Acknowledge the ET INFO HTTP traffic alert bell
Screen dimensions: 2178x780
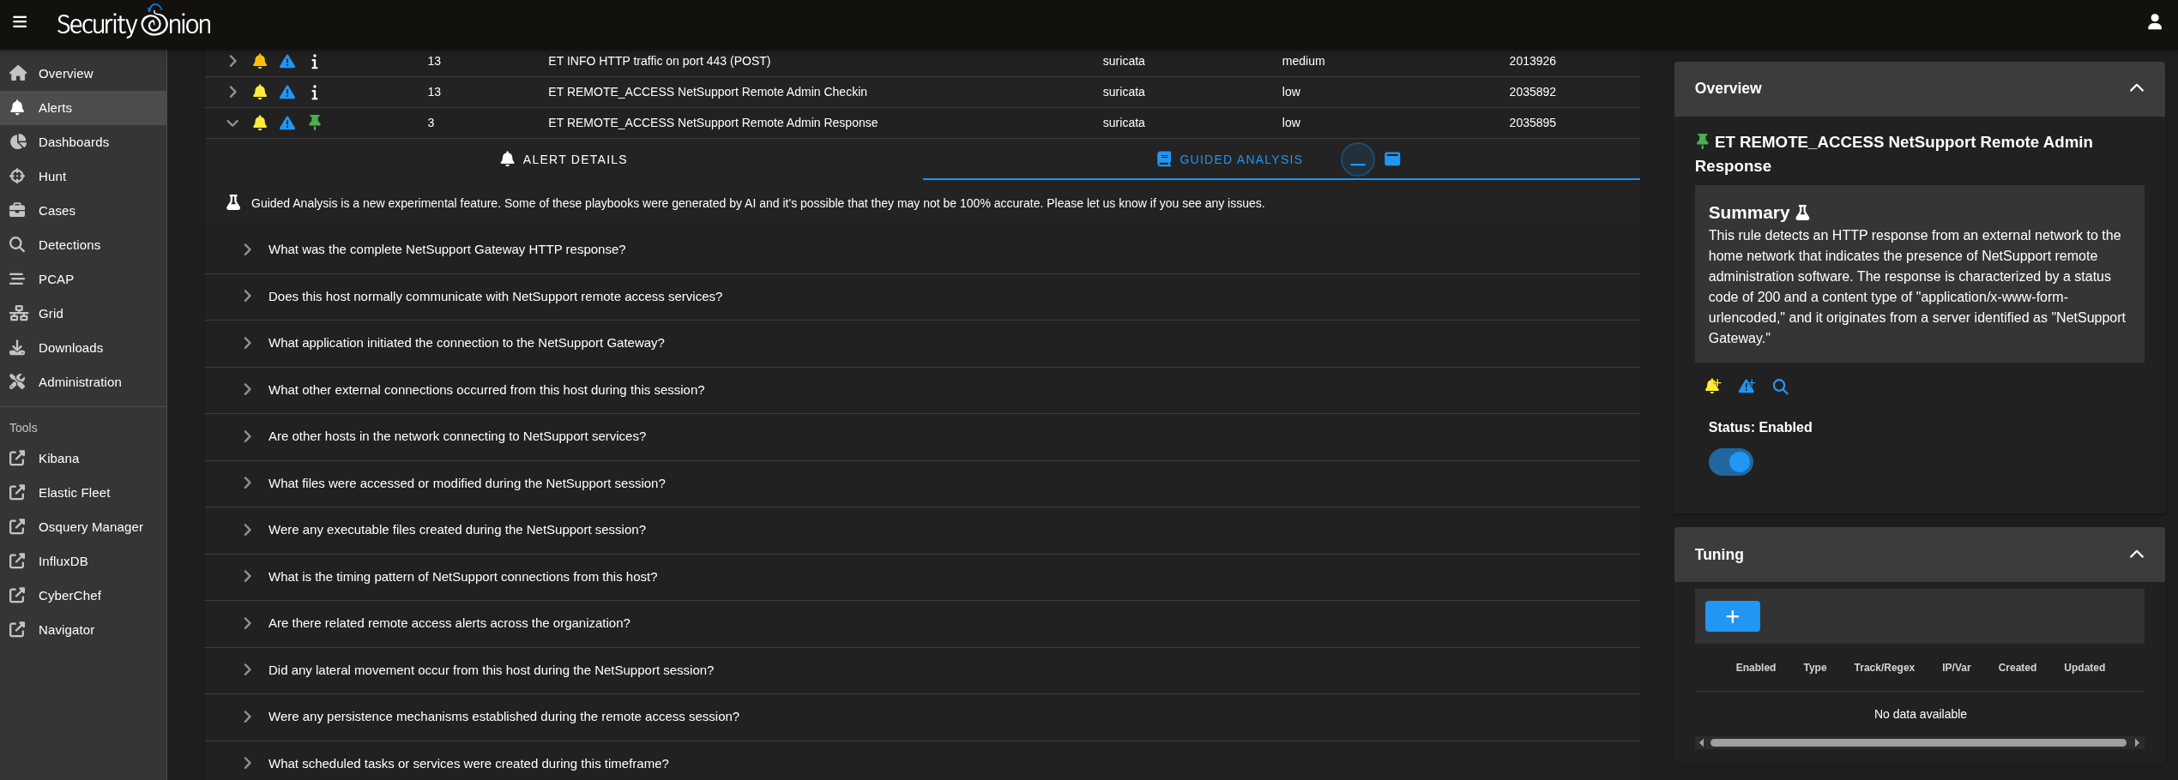pos(260,61)
